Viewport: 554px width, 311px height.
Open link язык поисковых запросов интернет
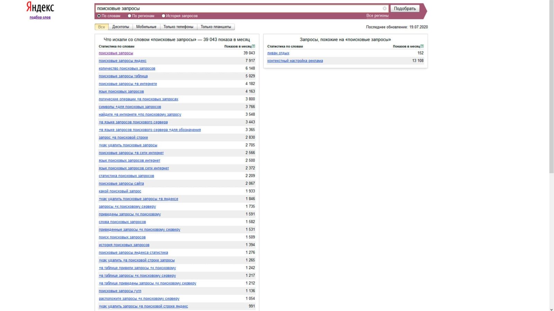coord(129,160)
